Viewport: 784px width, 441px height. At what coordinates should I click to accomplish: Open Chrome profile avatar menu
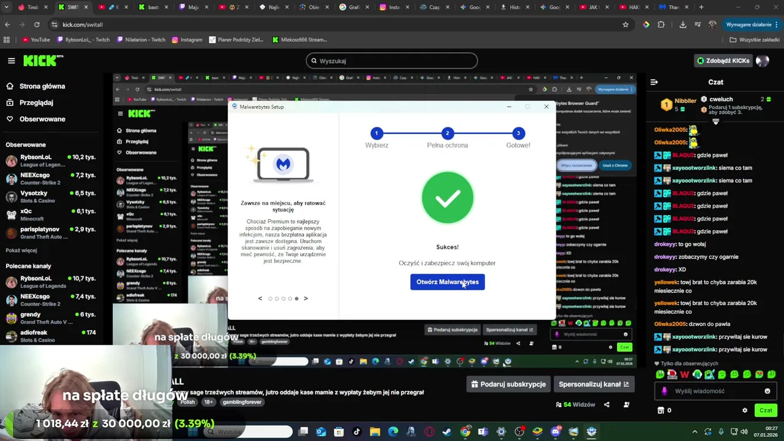click(712, 24)
